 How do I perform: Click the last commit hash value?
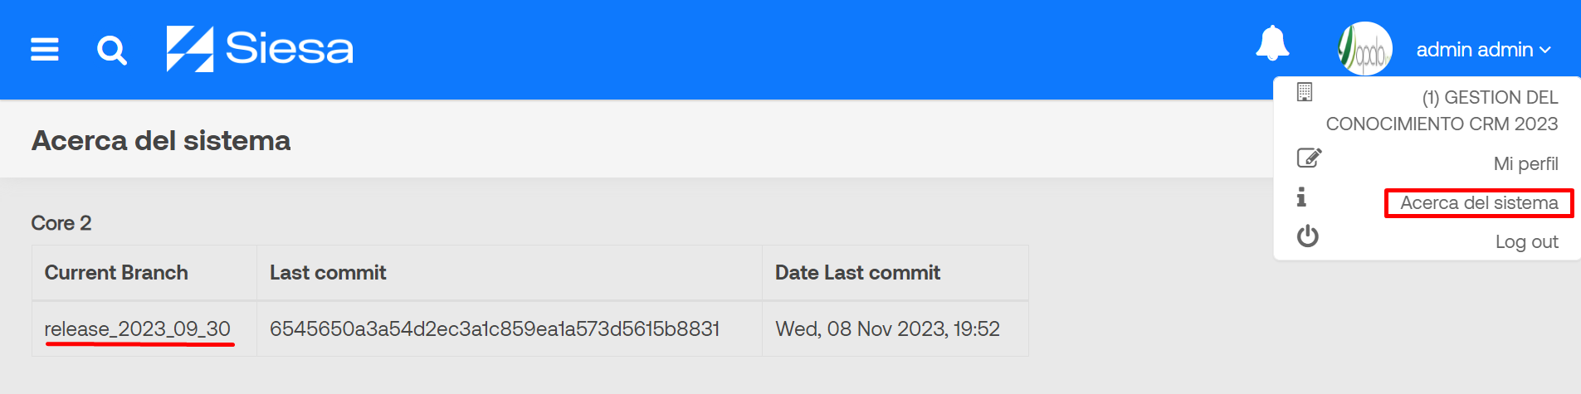click(x=495, y=328)
